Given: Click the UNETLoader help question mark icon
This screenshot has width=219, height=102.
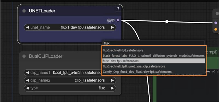Looking at the screenshot, I should pyautogui.click(x=118, y=9).
